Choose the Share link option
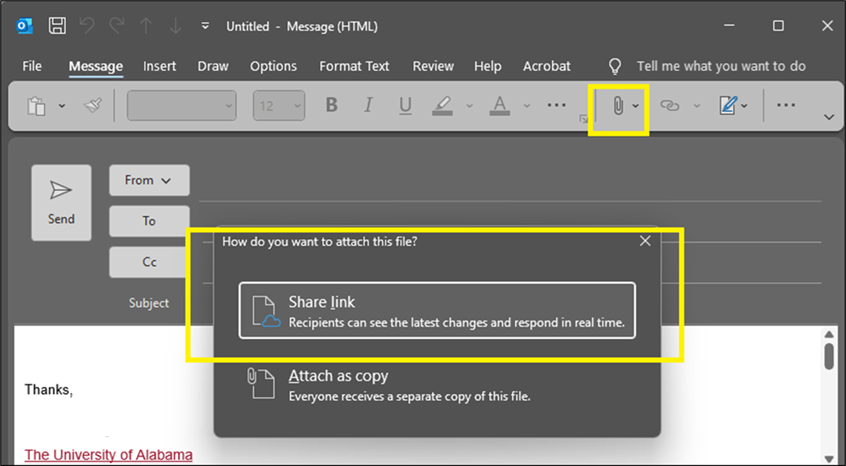 [437, 311]
